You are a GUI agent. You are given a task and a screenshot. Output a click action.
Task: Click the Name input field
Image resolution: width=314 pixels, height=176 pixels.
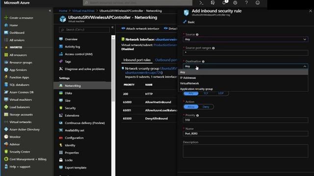click(245, 133)
